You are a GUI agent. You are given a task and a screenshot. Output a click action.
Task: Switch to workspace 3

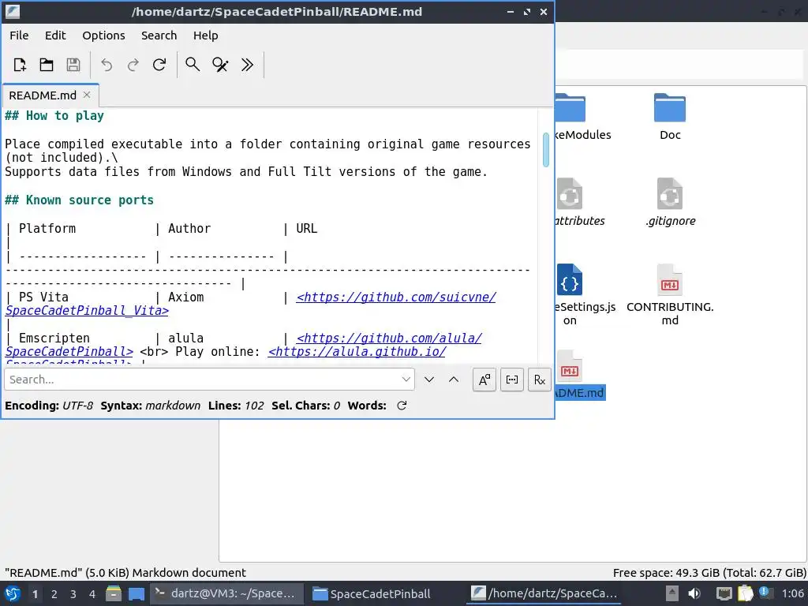[x=73, y=594]
